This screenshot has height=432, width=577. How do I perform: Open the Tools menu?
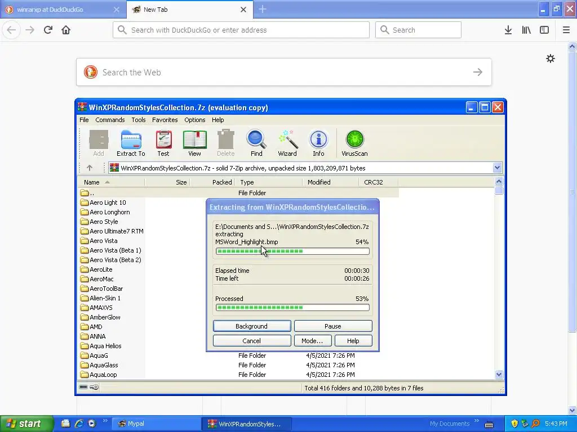[139, 120]
